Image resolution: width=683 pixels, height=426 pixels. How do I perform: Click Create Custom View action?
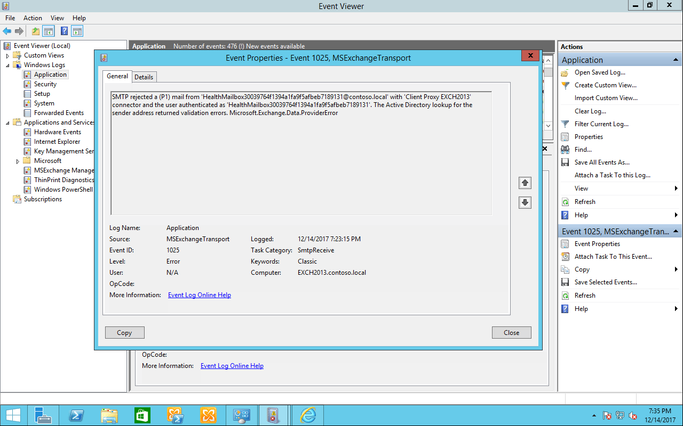click(605, 85)
